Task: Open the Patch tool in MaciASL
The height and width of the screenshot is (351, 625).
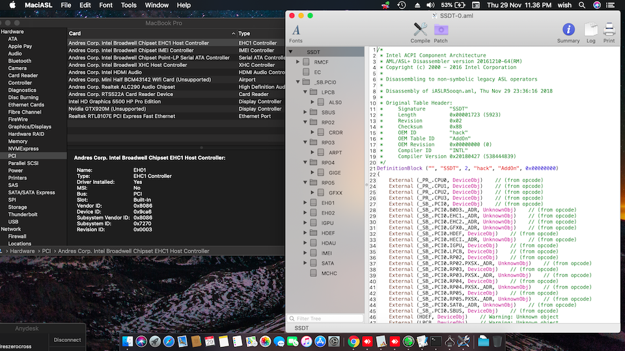Action: point(441,32)
